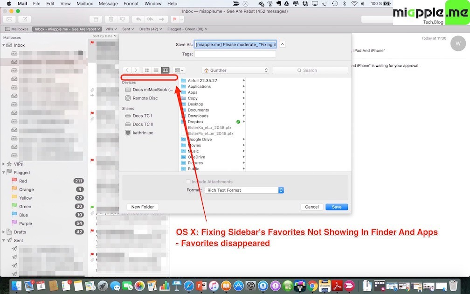Toggle Include Attachments checkbox
The image size is (470, 294).
[x=188, y=182]
